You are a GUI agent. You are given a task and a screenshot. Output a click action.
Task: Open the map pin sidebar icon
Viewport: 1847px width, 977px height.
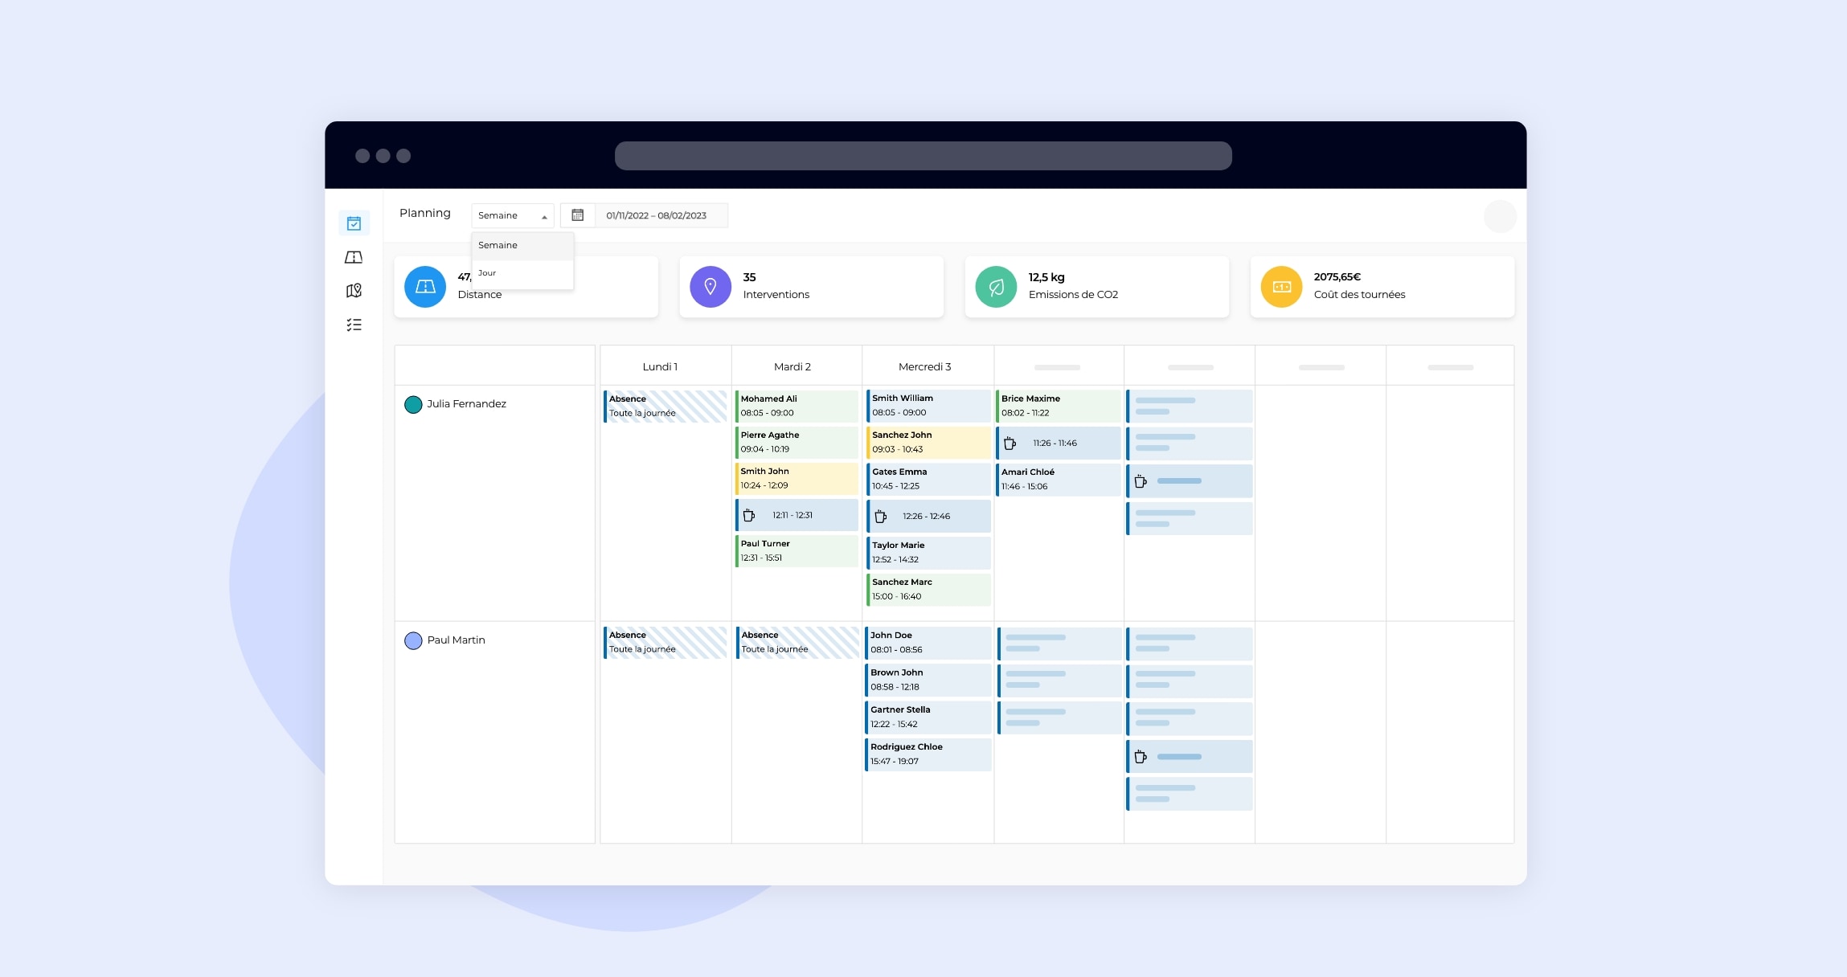tap(354, 291)
